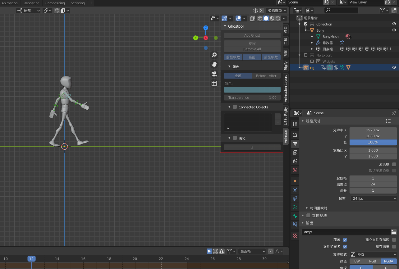
Task: Open the World properties tab
Action: coord(295,170)
